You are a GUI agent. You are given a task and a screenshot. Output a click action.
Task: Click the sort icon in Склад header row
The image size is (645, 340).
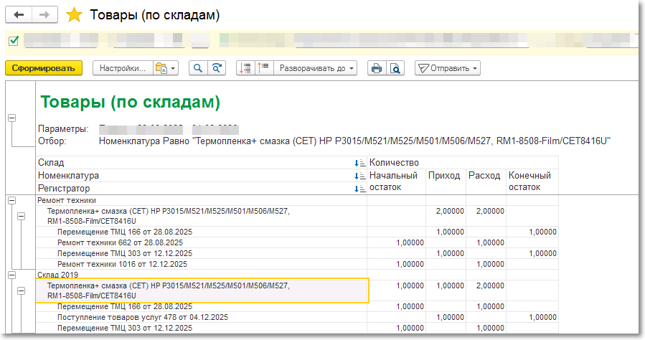point(359,163)
